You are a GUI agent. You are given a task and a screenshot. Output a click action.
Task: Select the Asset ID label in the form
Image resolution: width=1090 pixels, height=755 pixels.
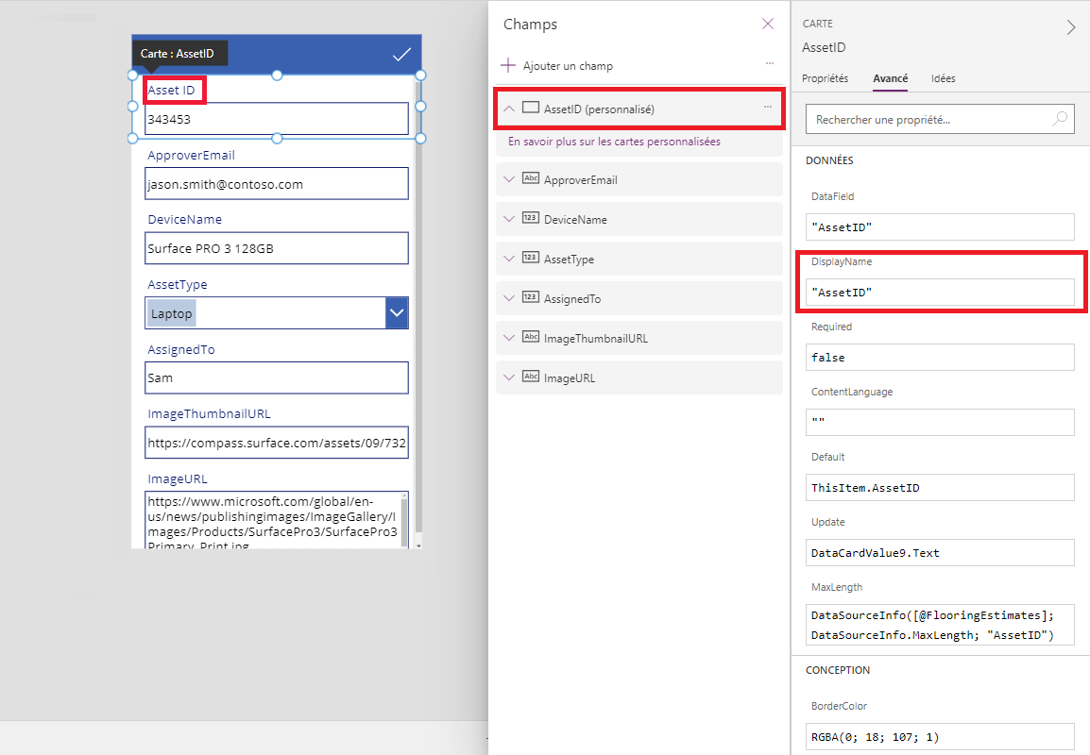pos(171,91)
